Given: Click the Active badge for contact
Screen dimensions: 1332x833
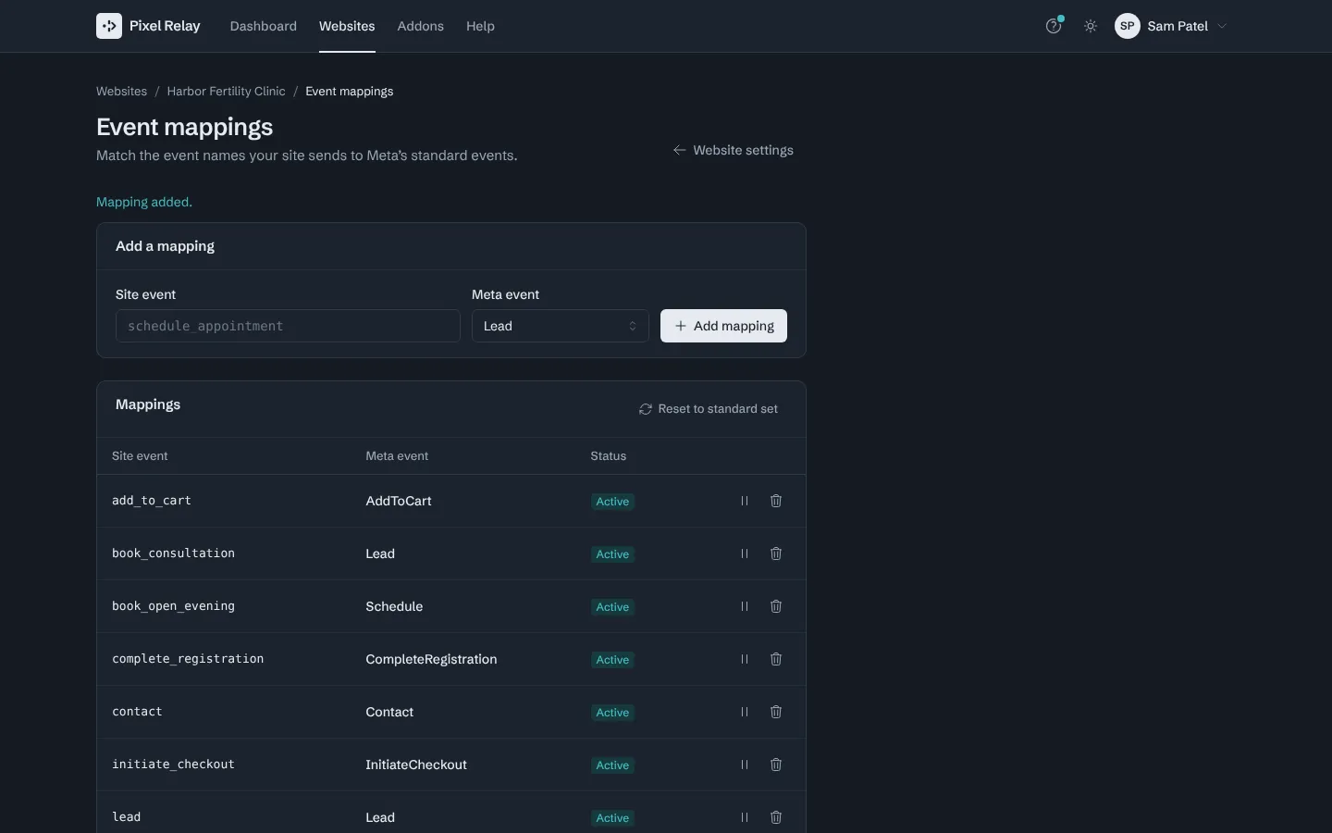Looking at the screenshot, I should 612,713.
